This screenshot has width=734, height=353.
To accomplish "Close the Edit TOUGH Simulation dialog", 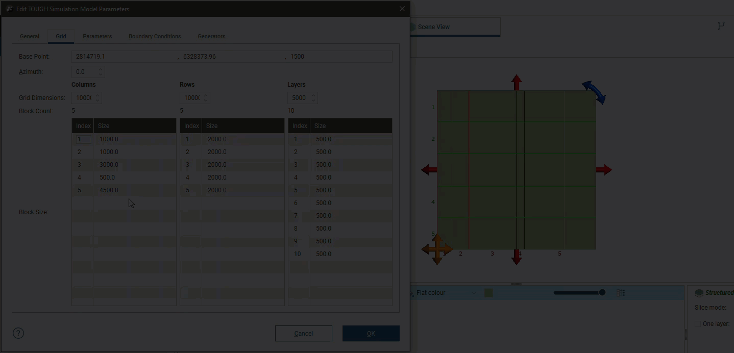I will (x=402, y=9).
